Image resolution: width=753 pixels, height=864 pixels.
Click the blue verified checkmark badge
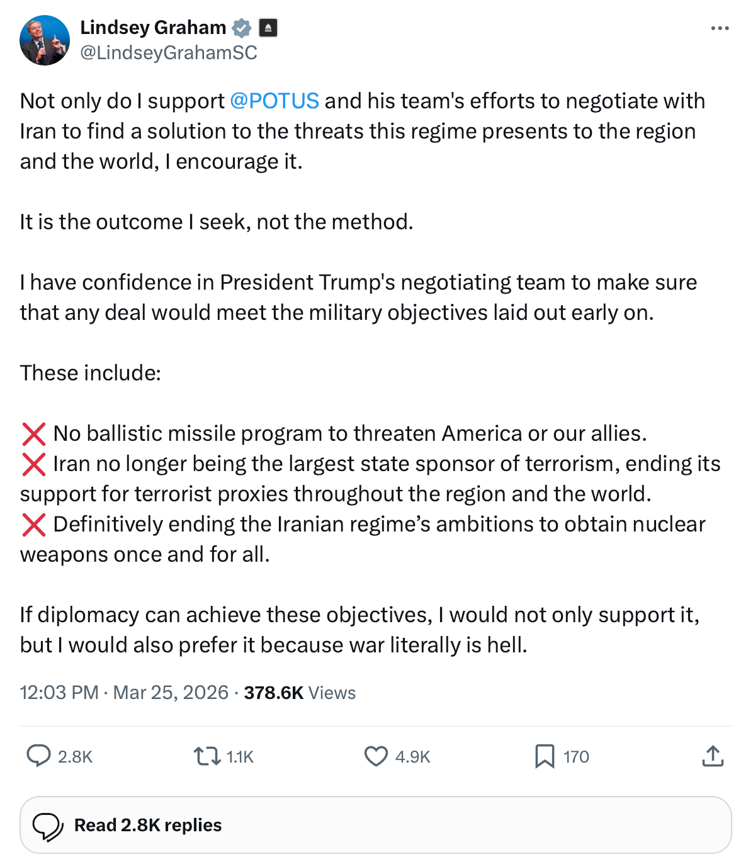242,28
